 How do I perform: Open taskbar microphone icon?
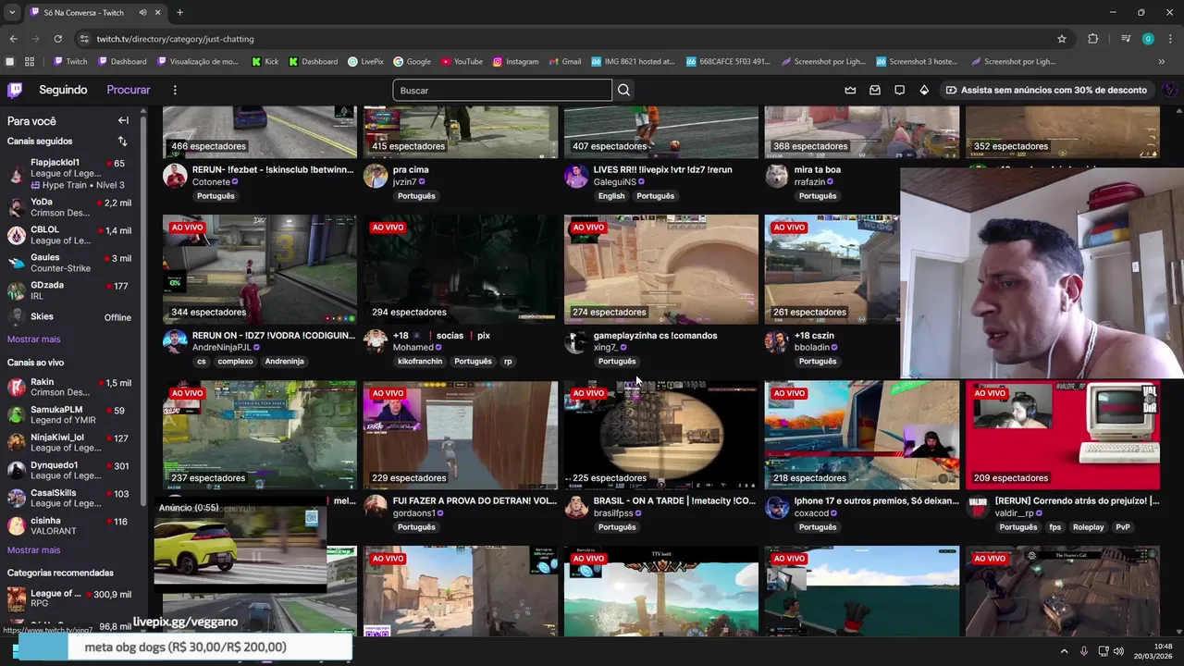pyautogui.click(x=1084, y=651)
